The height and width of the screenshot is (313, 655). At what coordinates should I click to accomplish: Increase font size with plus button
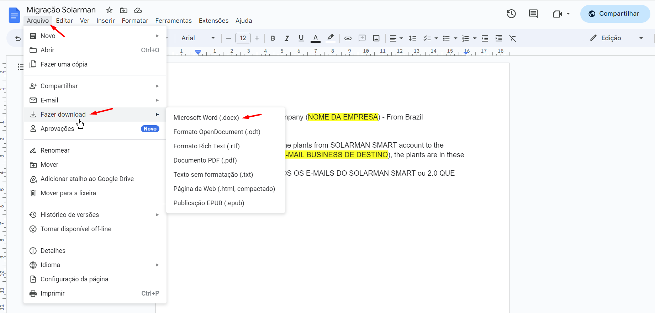point(257,38)
